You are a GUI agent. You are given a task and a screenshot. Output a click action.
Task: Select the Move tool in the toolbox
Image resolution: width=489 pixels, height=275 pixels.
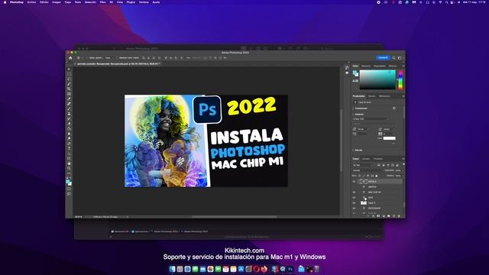pyautogui.click(x=69, y=69)
